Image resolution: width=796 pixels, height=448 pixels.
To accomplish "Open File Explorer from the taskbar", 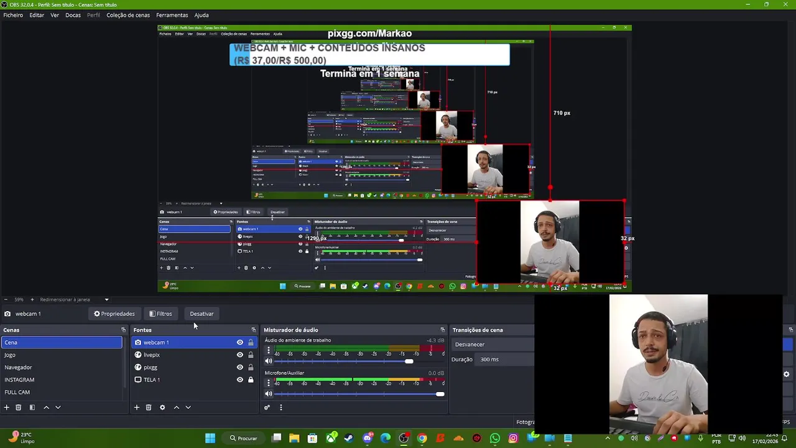I will click(x=294, y=438).
